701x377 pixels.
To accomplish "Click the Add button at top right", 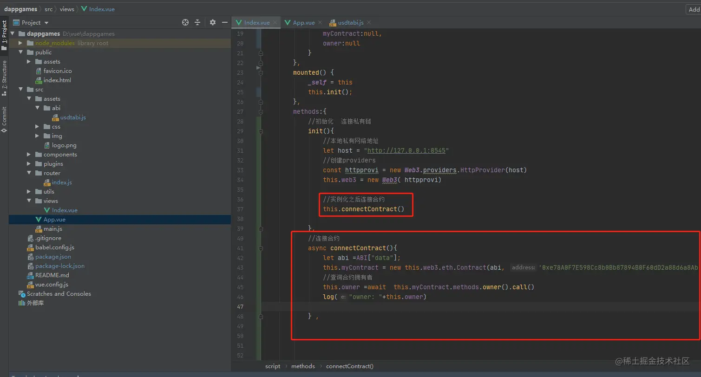I will click(x=694, y=9).
